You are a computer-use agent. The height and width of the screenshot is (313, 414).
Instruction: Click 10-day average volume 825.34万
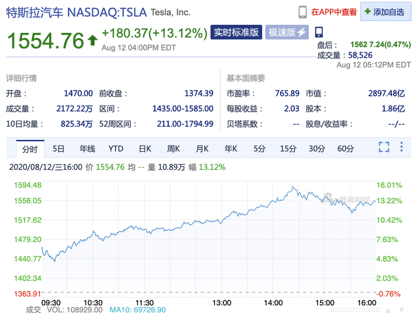(x=77, y=124)
